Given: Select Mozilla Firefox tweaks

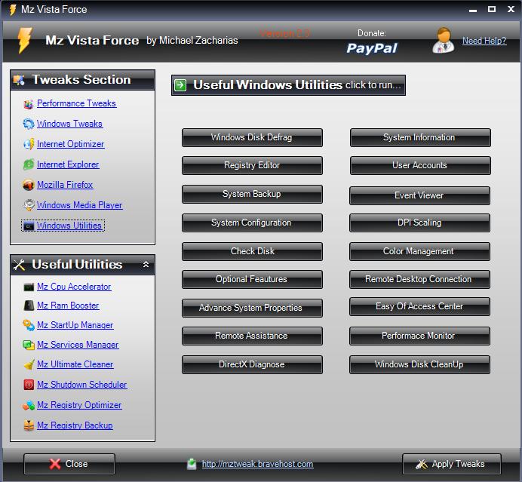Looking at the screenshot, I should coord(65,185).
